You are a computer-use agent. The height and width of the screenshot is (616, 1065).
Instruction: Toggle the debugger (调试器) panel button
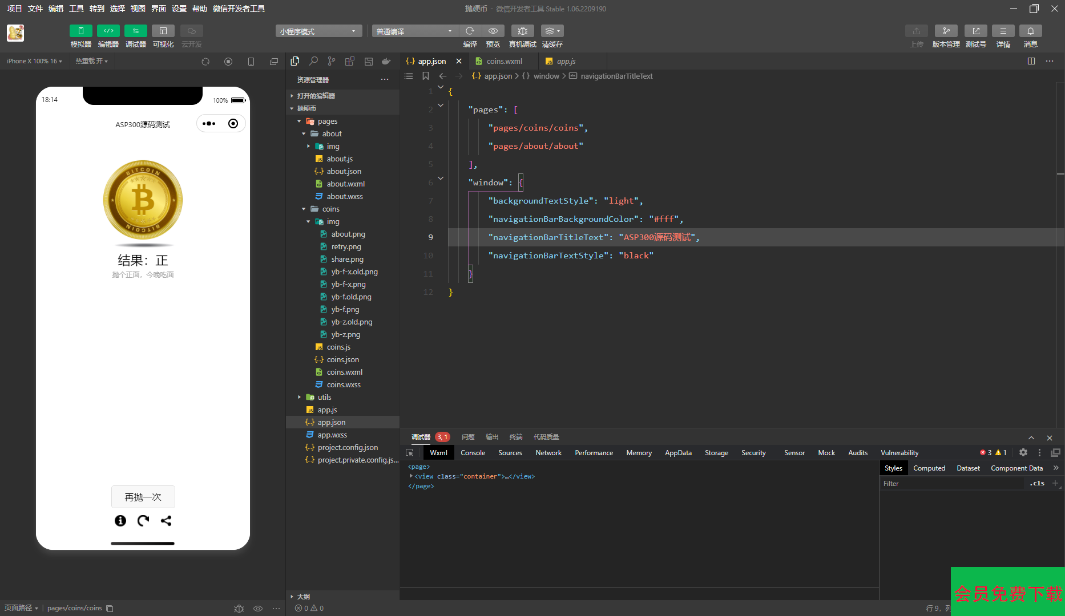tap(135, 31)
